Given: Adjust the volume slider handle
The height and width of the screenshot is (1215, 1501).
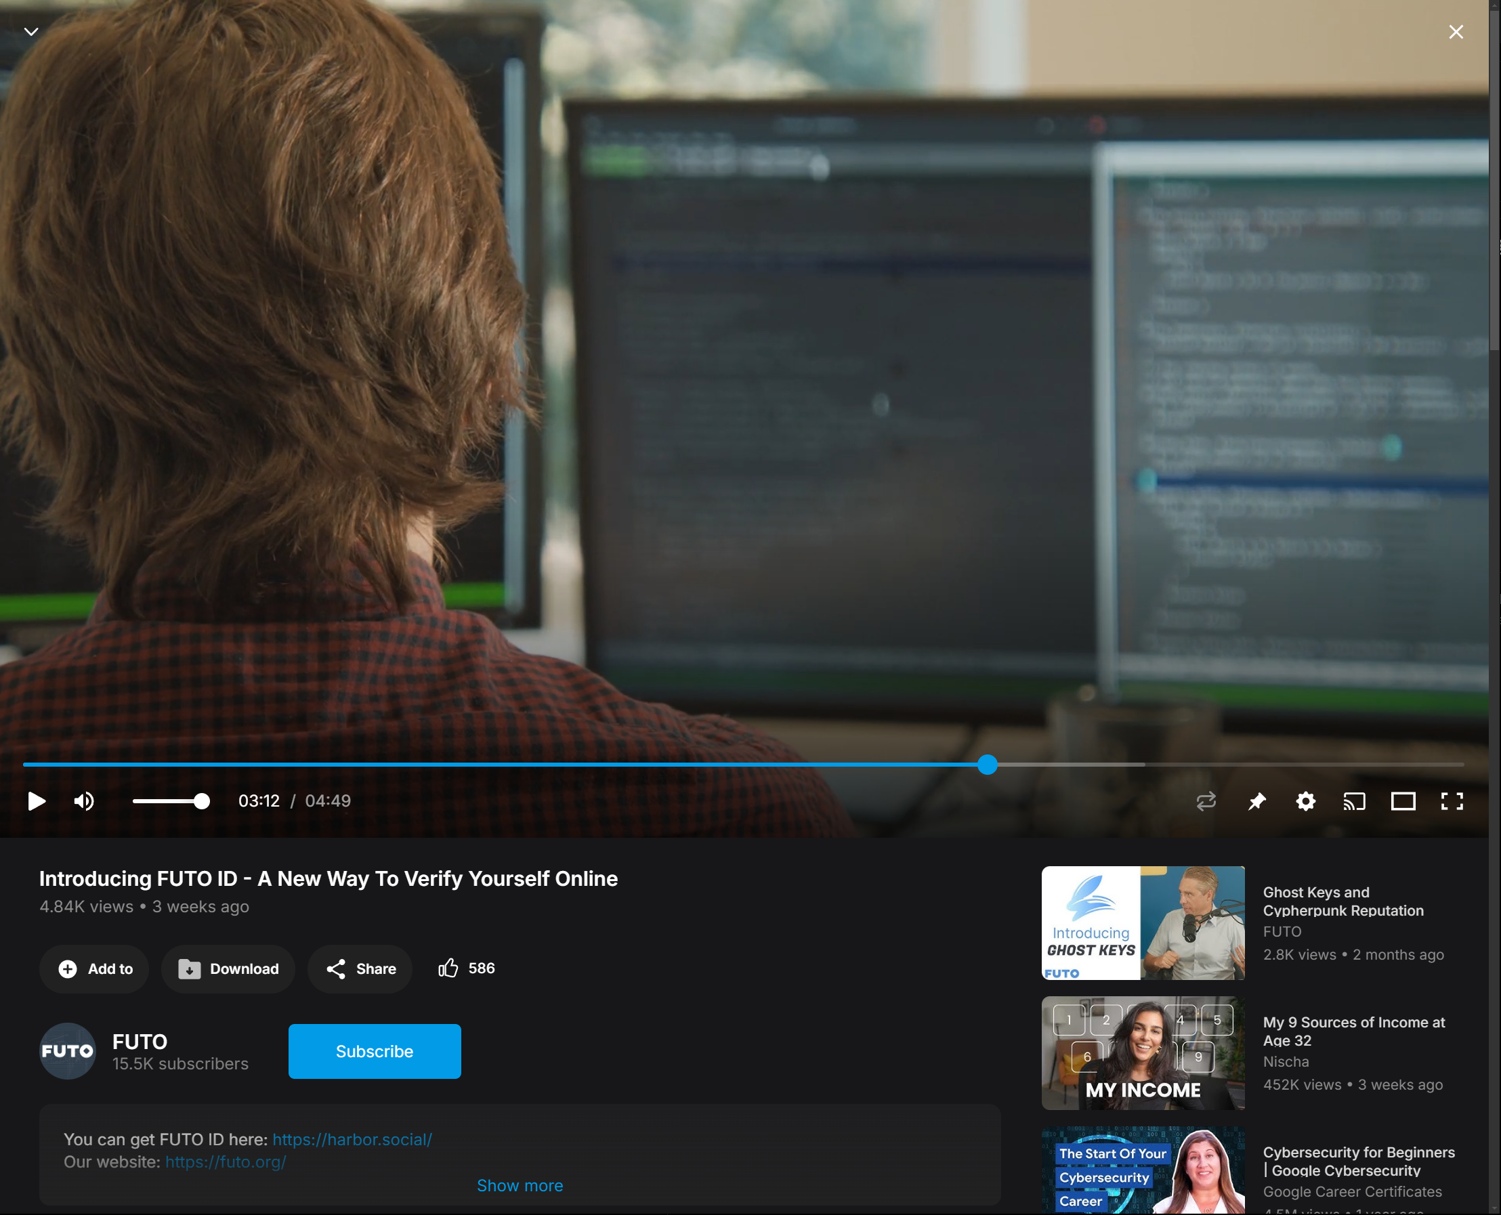Looking at the screenshot, I should (x=202, y=801).
